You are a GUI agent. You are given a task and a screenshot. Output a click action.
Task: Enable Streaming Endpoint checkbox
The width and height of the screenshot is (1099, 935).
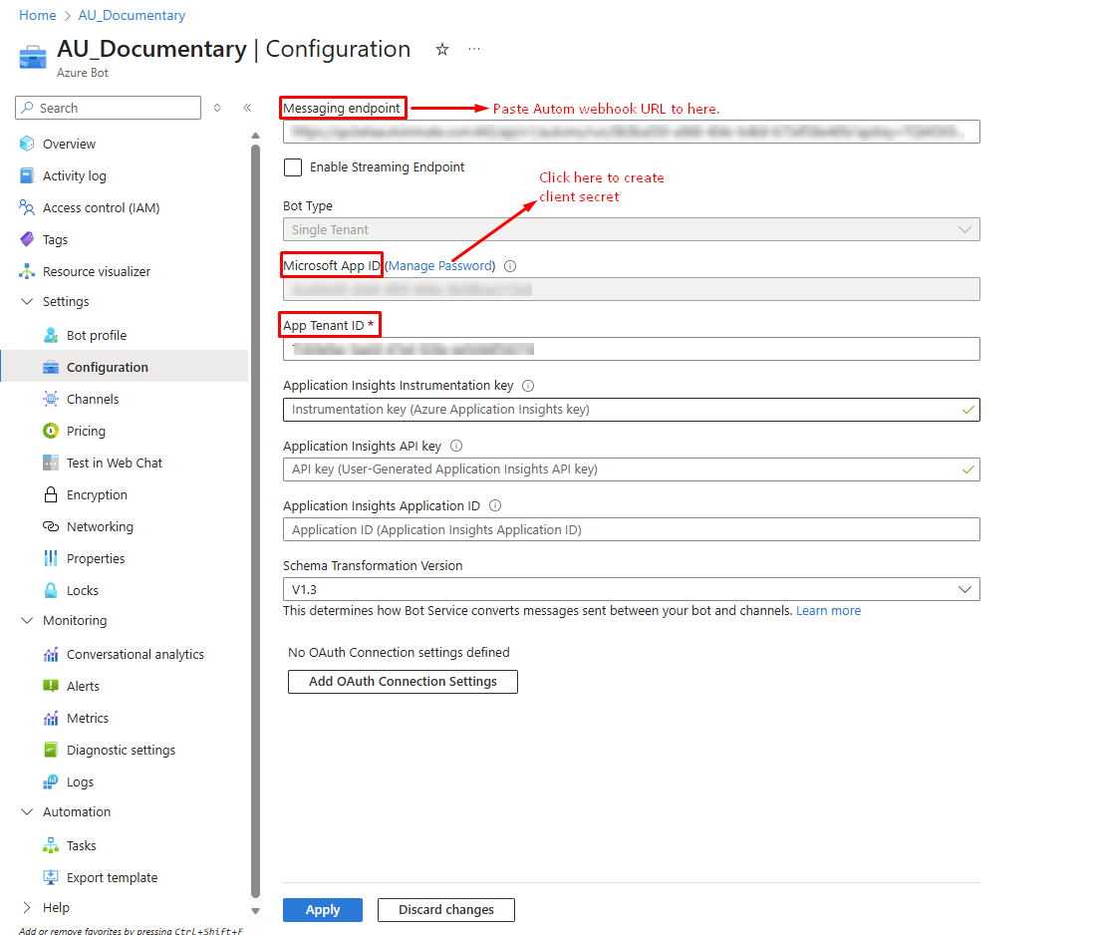pyautogui.click(x=293, y=167)
